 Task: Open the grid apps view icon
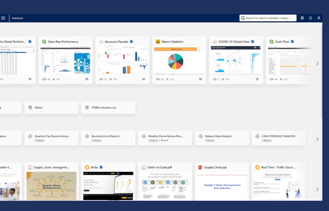point(302,18)
